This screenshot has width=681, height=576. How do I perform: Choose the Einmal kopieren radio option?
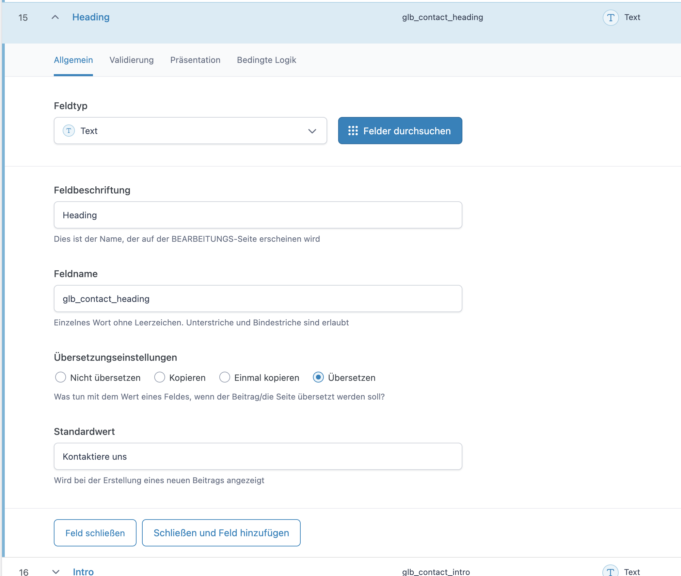coord(225,377)
